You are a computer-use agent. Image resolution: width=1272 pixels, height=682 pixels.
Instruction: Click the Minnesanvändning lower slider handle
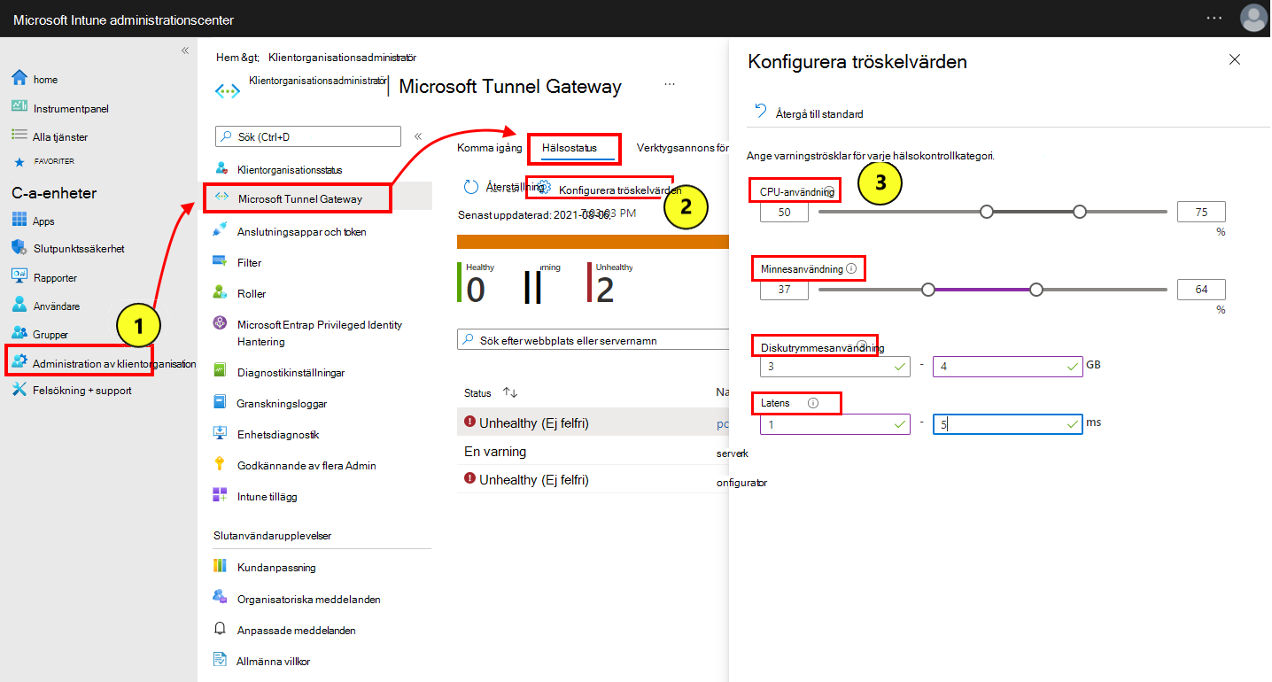click(x=927, y=289)
